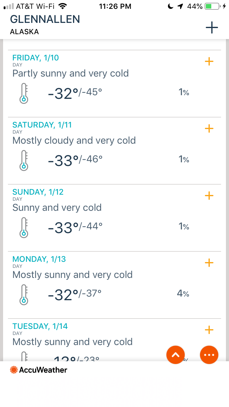This screenshot has height=407, width=229.
Task: Open the orange three-dots more menu
Action: click(209, 355)
